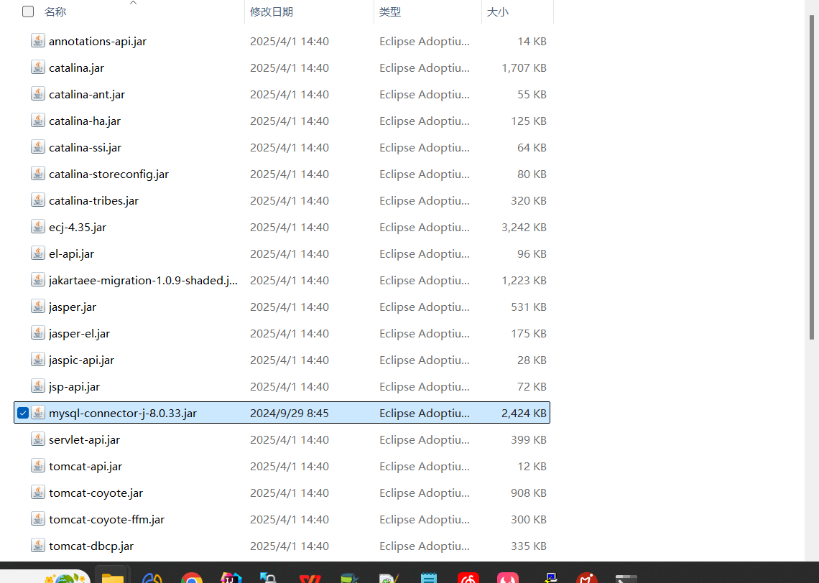
Task: Click the tomcat-dbcp.jar file icon
Action: pos(38,546)
